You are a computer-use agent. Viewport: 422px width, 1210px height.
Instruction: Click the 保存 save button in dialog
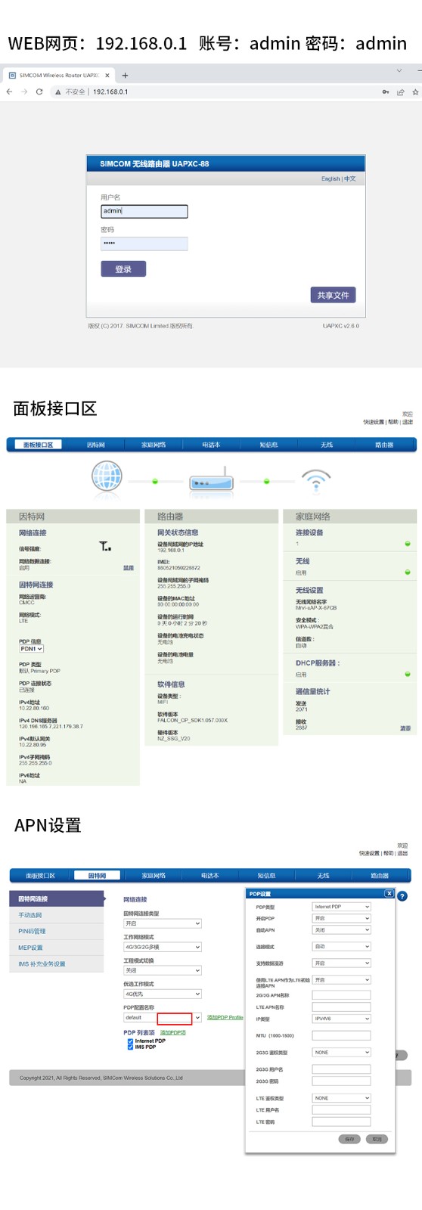(x=349, y=1139)
